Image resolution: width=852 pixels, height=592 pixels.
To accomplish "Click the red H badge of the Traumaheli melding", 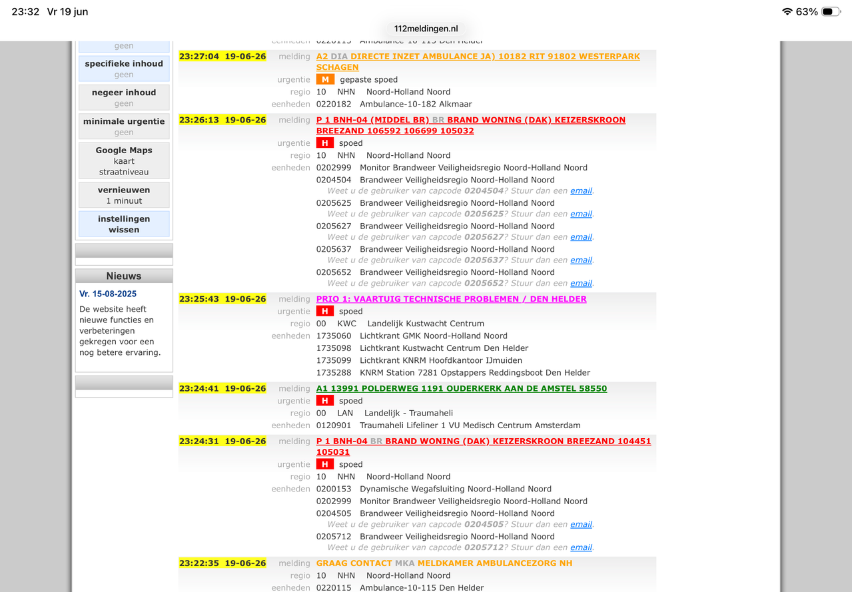I will [325, 401].
